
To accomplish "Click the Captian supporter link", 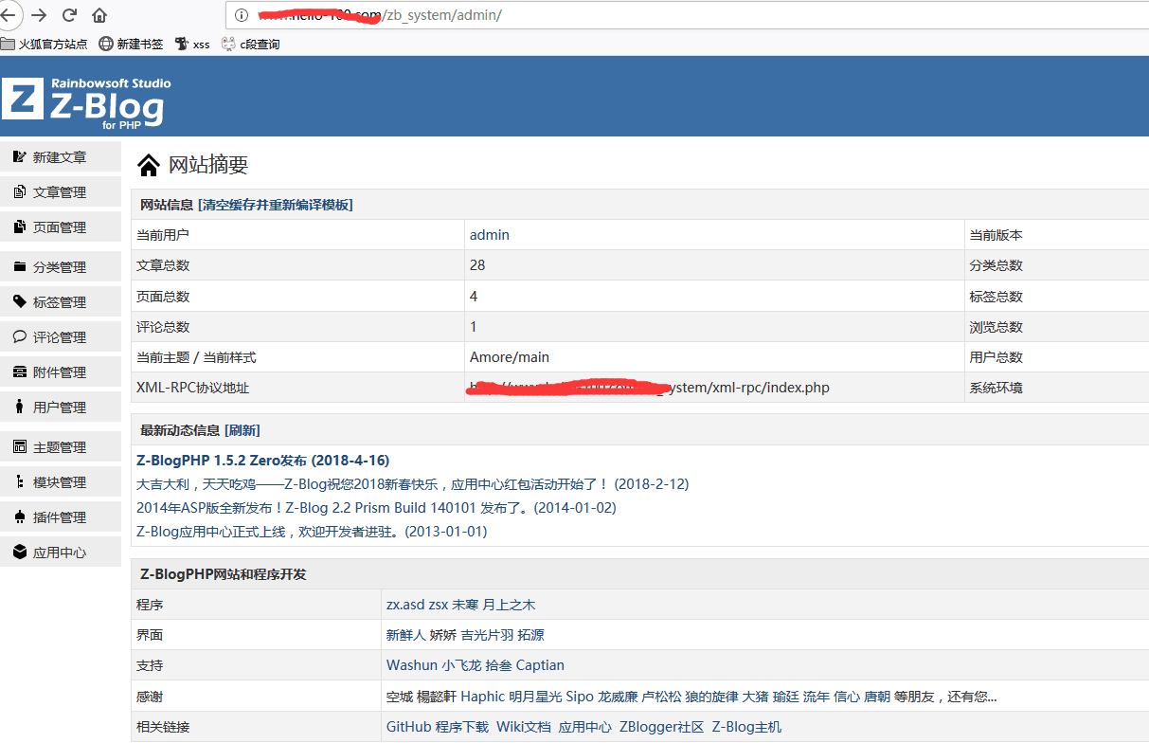I will 540,665.
